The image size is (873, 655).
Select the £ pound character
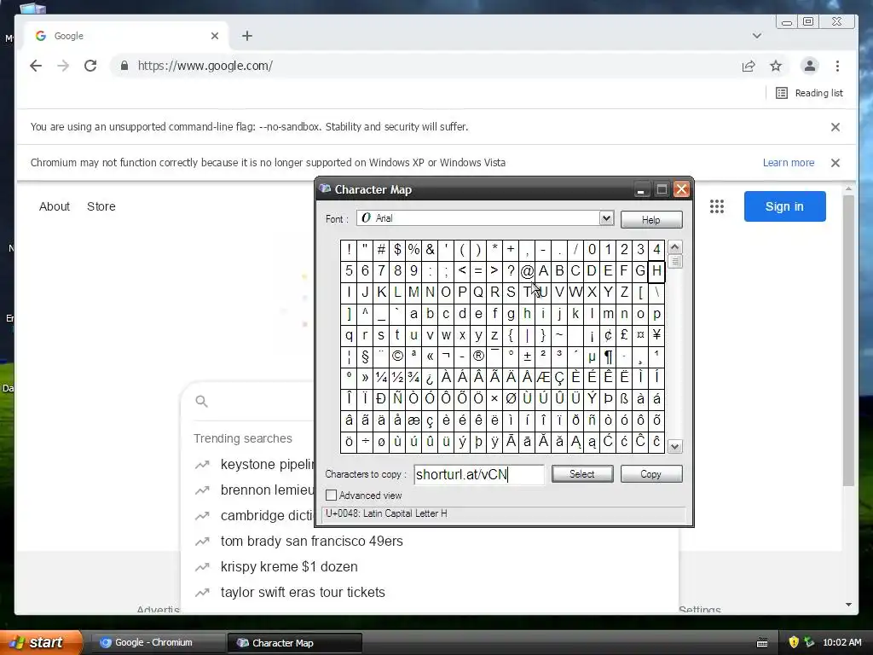(624, 334)
